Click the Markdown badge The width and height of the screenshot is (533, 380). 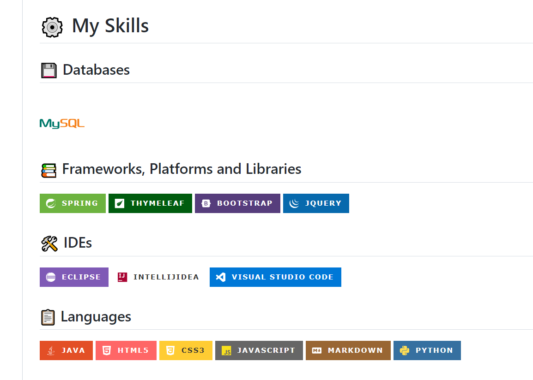click(x=348, y=350)
